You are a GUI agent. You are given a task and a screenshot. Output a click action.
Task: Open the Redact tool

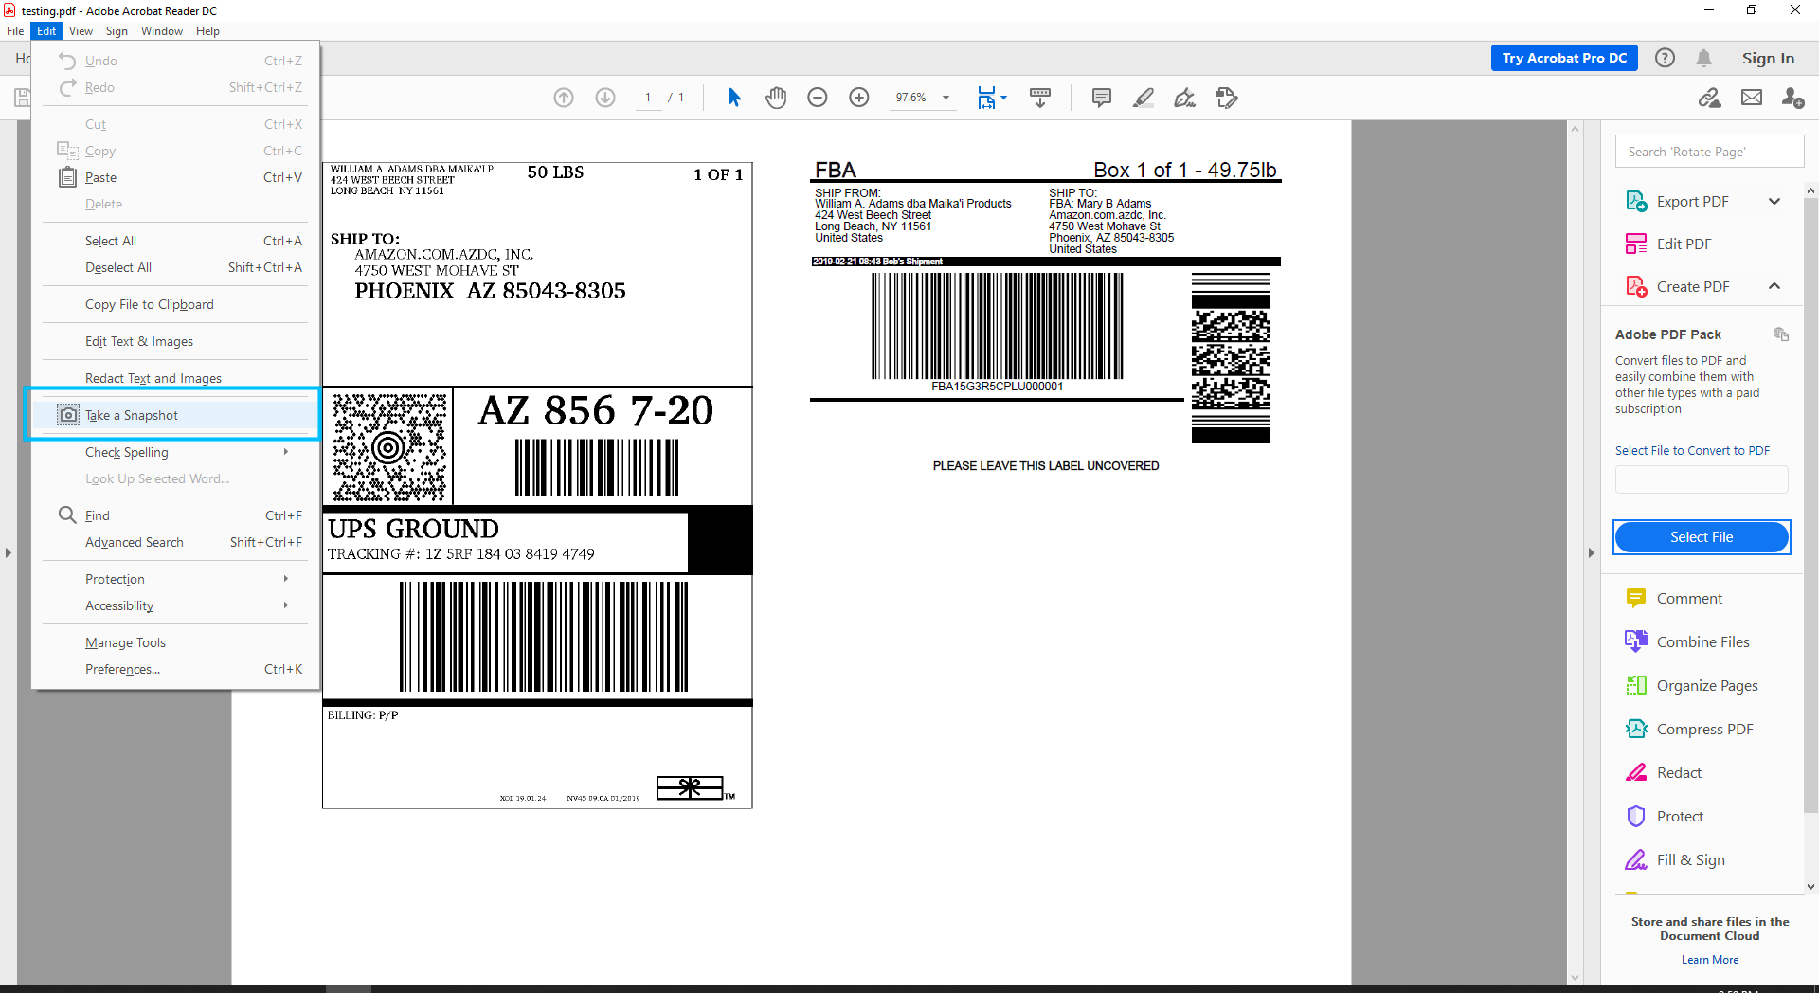coord(1679,773)
